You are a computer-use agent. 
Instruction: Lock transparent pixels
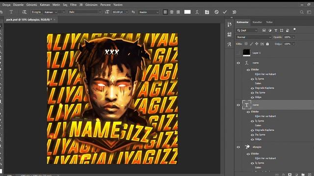[x=246, y=44]
